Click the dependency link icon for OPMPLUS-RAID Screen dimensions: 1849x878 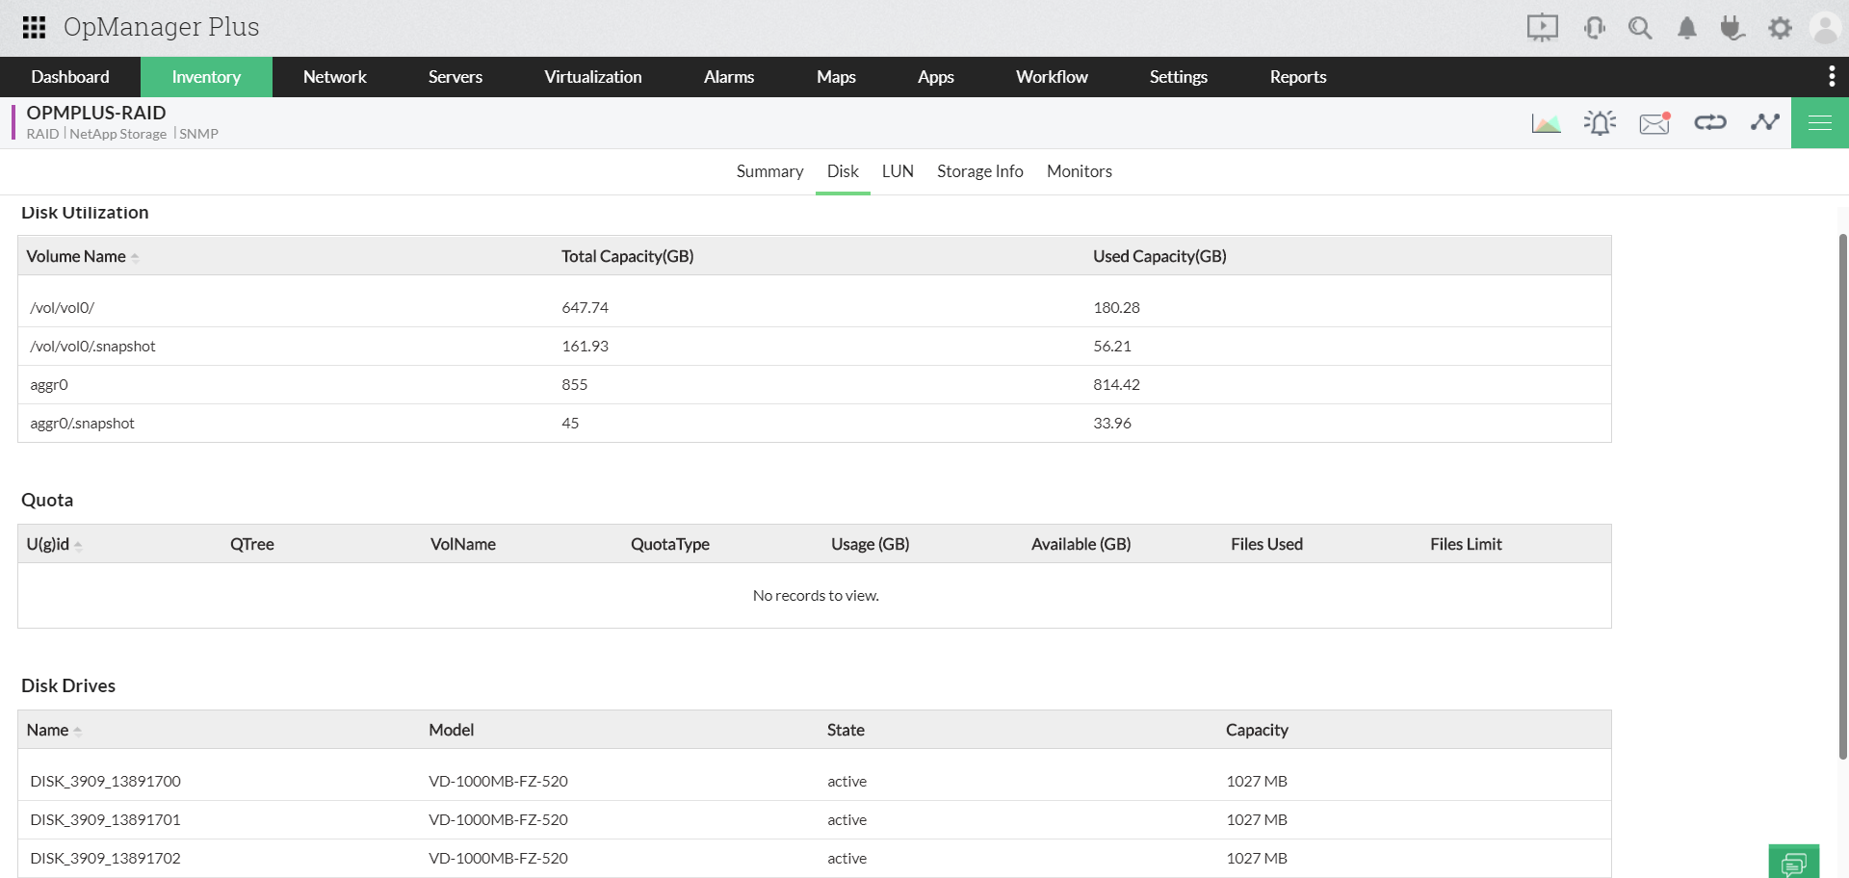tap(1710, 122)
